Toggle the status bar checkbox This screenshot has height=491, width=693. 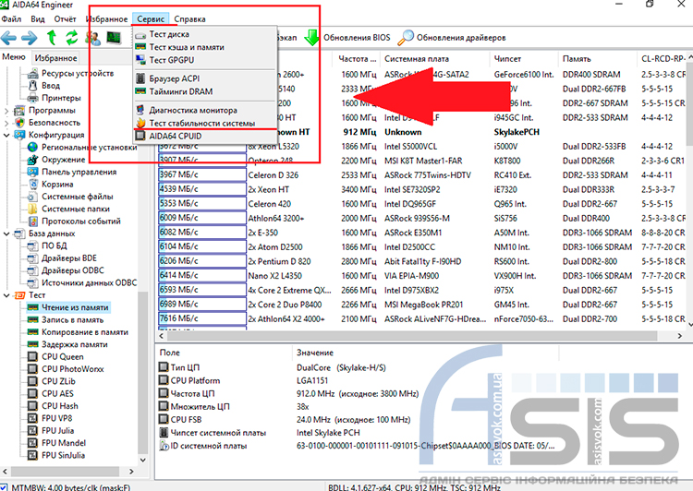[4, 487]
